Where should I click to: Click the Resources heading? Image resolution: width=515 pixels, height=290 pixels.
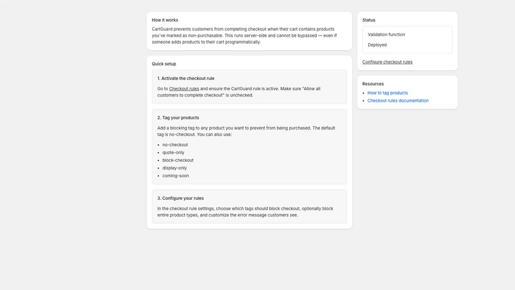pyautogui.click(x=373, y=84)
